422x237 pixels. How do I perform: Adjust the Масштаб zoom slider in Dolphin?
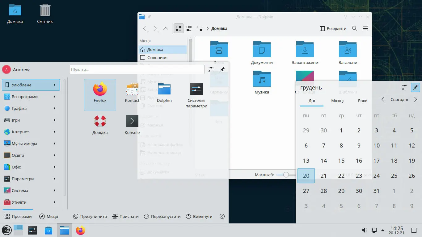[x=286, y=175]
